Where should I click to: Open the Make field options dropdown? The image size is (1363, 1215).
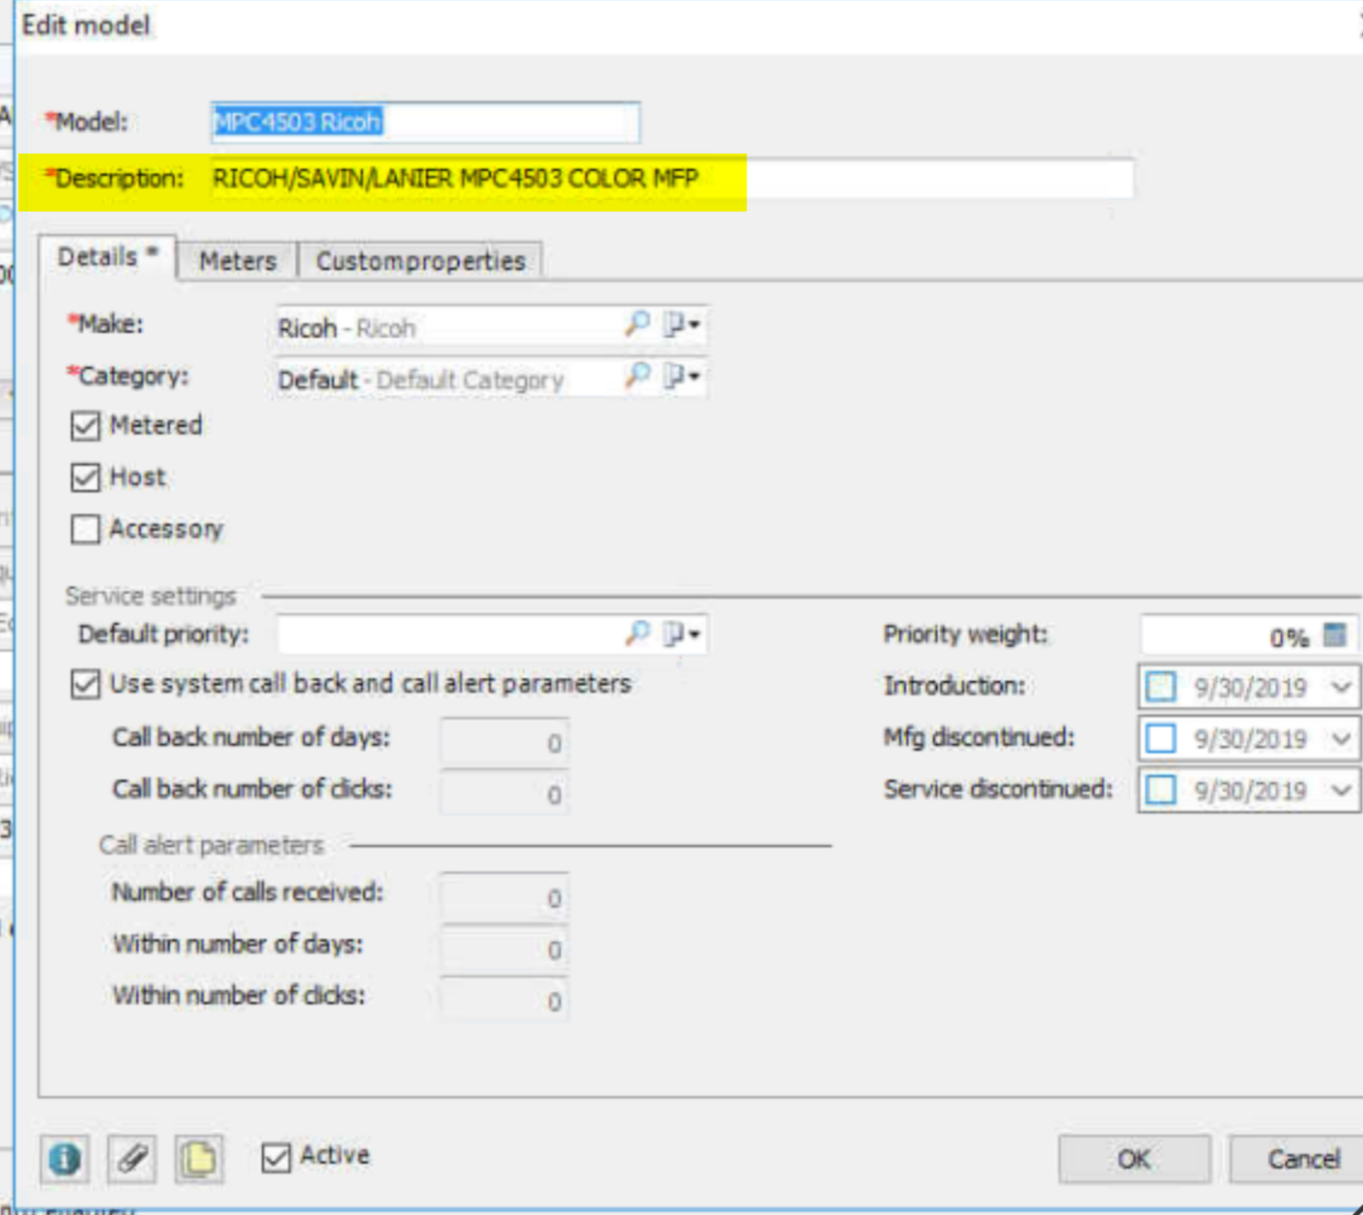(x=682, y=325)
